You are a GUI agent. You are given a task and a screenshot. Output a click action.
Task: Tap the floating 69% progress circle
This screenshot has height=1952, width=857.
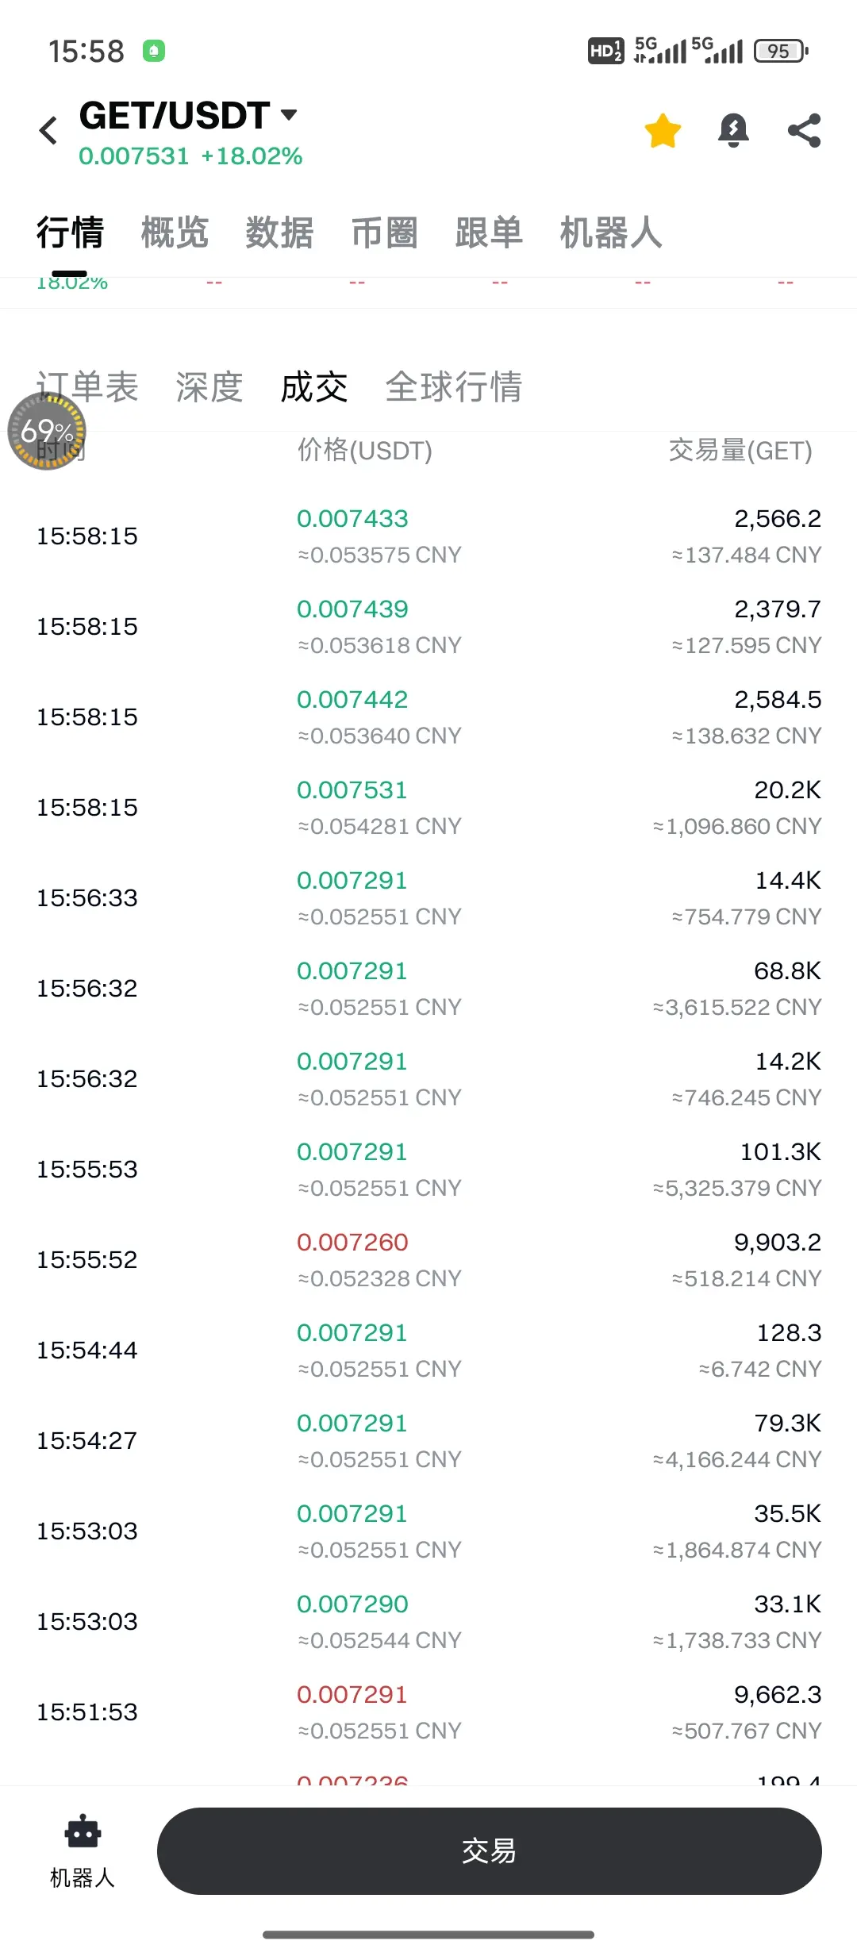pos(47,431)
